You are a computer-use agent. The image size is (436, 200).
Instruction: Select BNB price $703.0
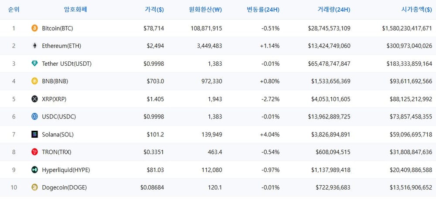click(x=156, y=81)
